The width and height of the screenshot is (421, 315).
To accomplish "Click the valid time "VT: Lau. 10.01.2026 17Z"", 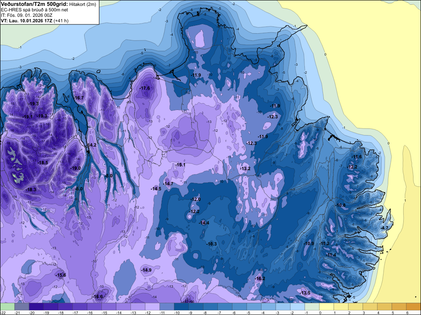I will coord(27,21).
